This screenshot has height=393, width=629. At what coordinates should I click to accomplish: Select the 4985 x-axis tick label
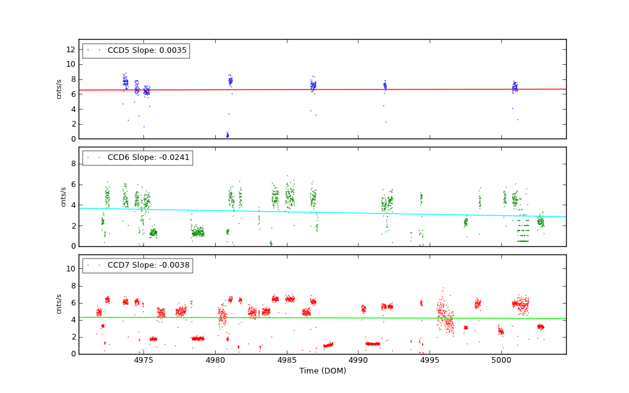(287, 360)
